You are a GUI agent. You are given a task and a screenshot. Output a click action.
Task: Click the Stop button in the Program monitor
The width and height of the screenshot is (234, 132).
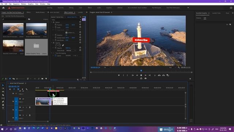pyautogui.click(x=141, y=75)
